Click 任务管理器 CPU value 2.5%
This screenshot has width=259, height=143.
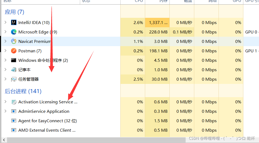click(x=138, y=79)
